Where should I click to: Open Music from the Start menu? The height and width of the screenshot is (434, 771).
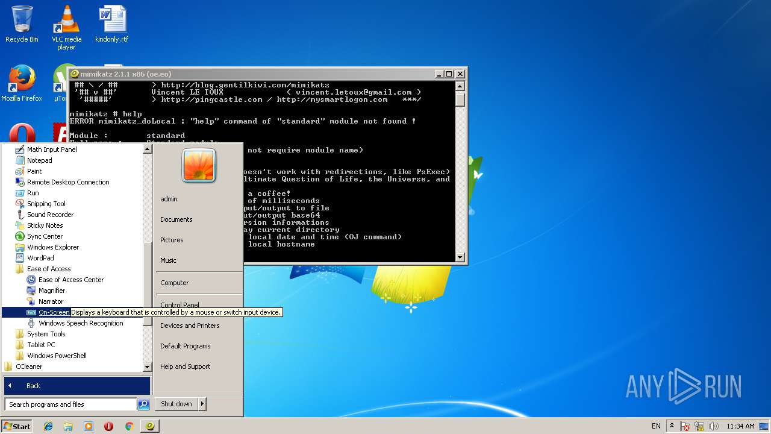pyautogui.click(x=168, y=260)
